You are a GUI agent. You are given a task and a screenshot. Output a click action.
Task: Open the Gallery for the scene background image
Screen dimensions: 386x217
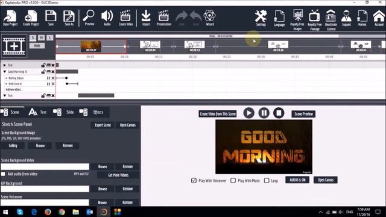point(13,145)
